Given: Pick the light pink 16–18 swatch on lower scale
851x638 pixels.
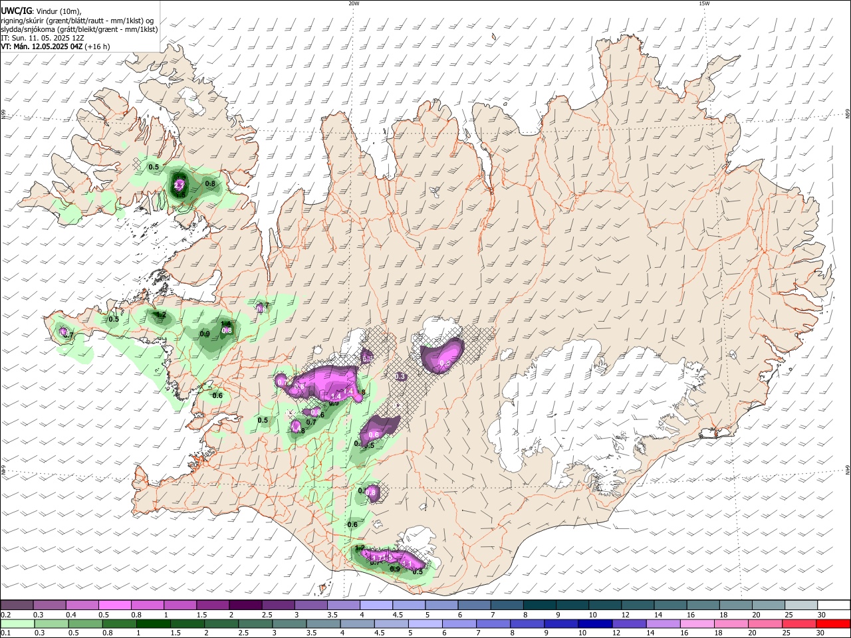Looking at the screenshot, I should click(699, 623).
